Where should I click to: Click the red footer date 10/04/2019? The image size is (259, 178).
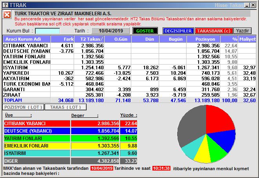[102, 168]
